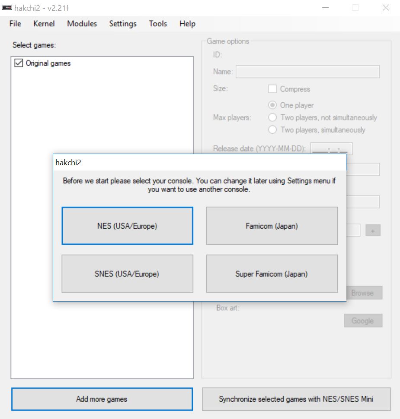The width and height of the screenshot is (400, 419).
Task: Click the plus button in Game options
Action: point(373,230)
